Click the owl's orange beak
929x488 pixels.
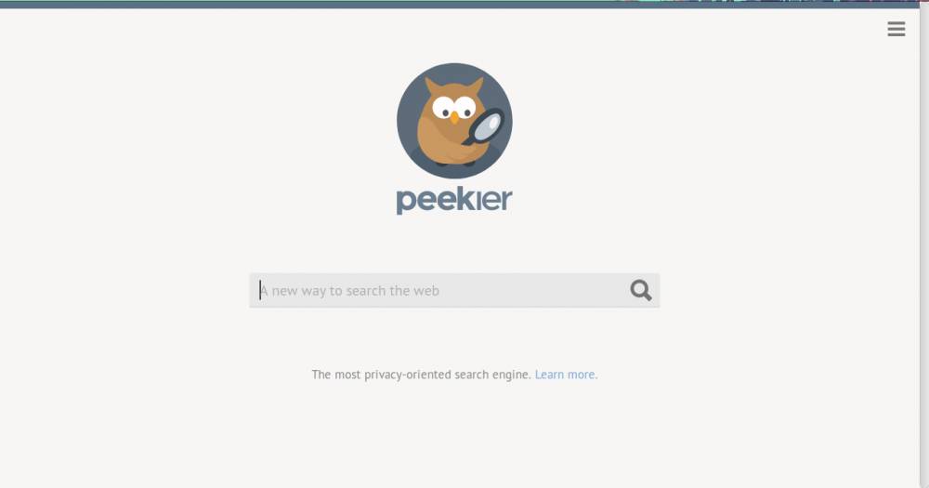(454, 118)
